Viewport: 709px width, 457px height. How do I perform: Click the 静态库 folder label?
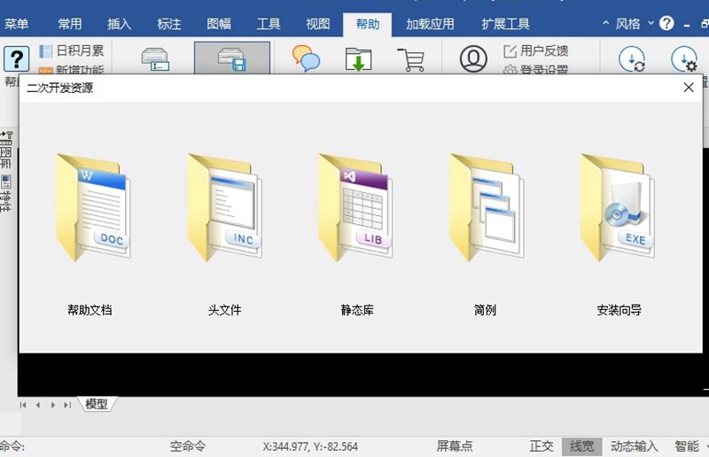pyautogui.click(x=357, y=310)
